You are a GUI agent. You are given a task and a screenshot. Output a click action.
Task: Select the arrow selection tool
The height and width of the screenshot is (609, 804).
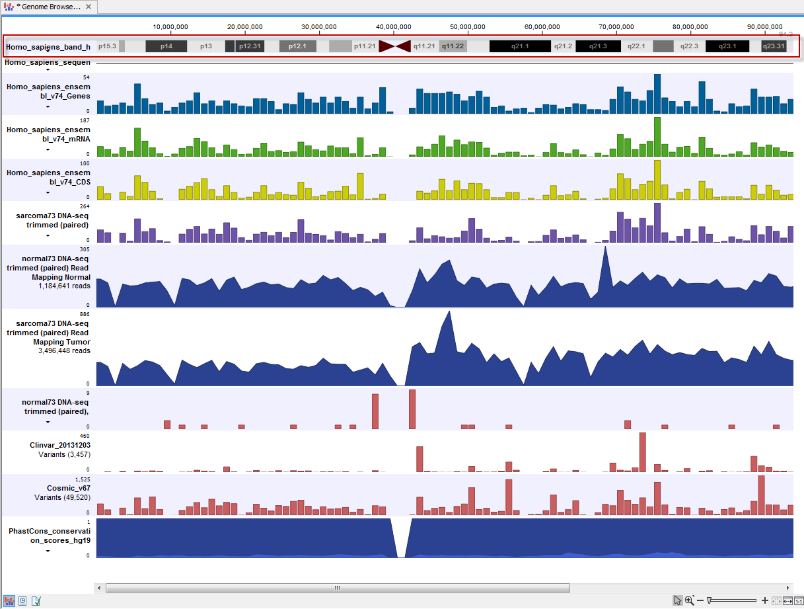(677, 600)
